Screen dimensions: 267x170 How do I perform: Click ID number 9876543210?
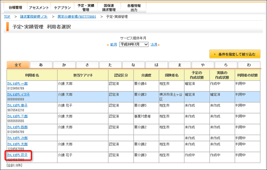click(x=16, y=110)
